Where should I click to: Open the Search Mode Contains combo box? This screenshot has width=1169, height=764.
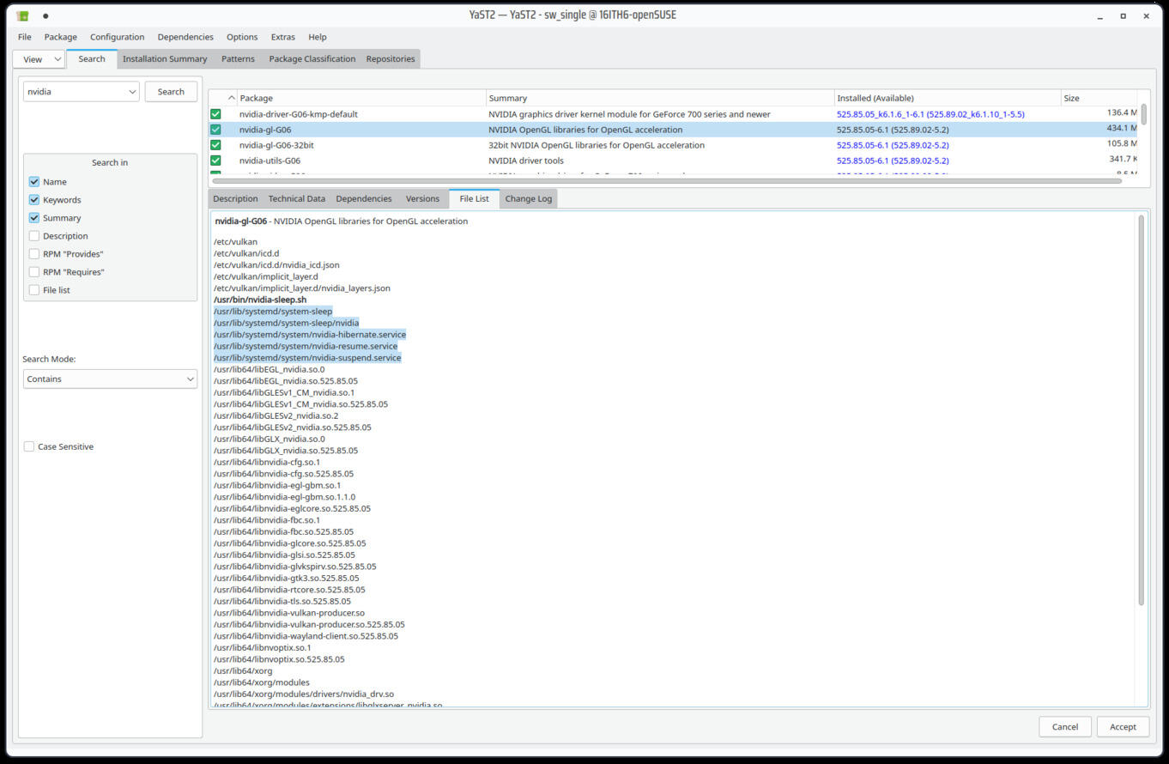110,379
